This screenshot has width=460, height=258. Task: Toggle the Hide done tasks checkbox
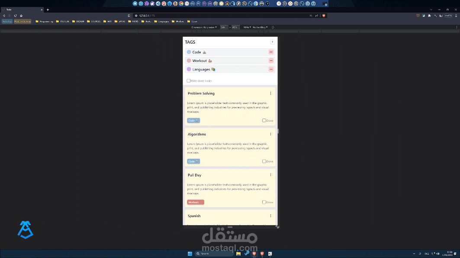click(x=188, y=81)
